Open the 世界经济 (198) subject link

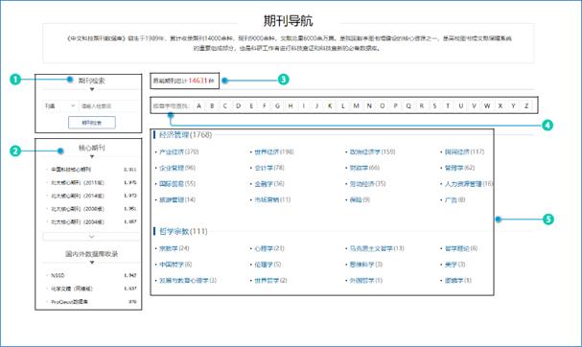(x=274, y=151)
